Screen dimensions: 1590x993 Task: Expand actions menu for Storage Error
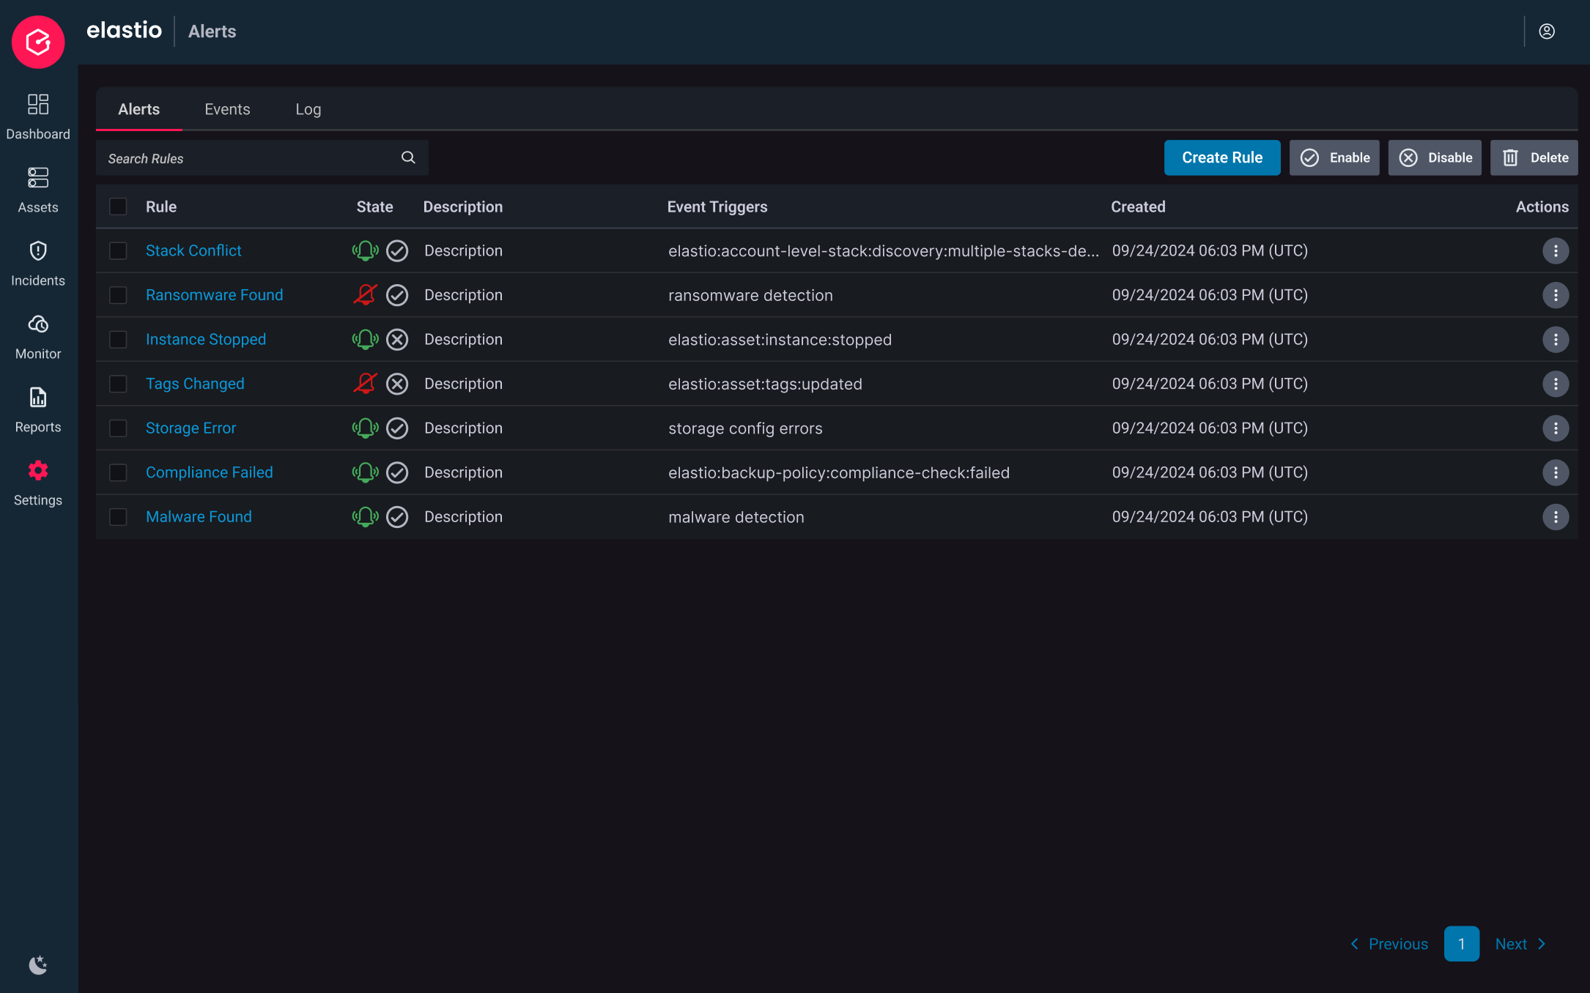coord(1555,428)
